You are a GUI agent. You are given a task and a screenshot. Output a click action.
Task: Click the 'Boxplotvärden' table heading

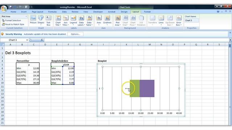(x=59, y=61)
